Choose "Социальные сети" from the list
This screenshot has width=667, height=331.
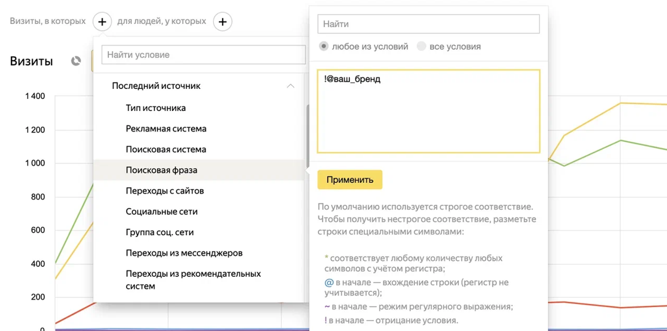coord(161,212)
